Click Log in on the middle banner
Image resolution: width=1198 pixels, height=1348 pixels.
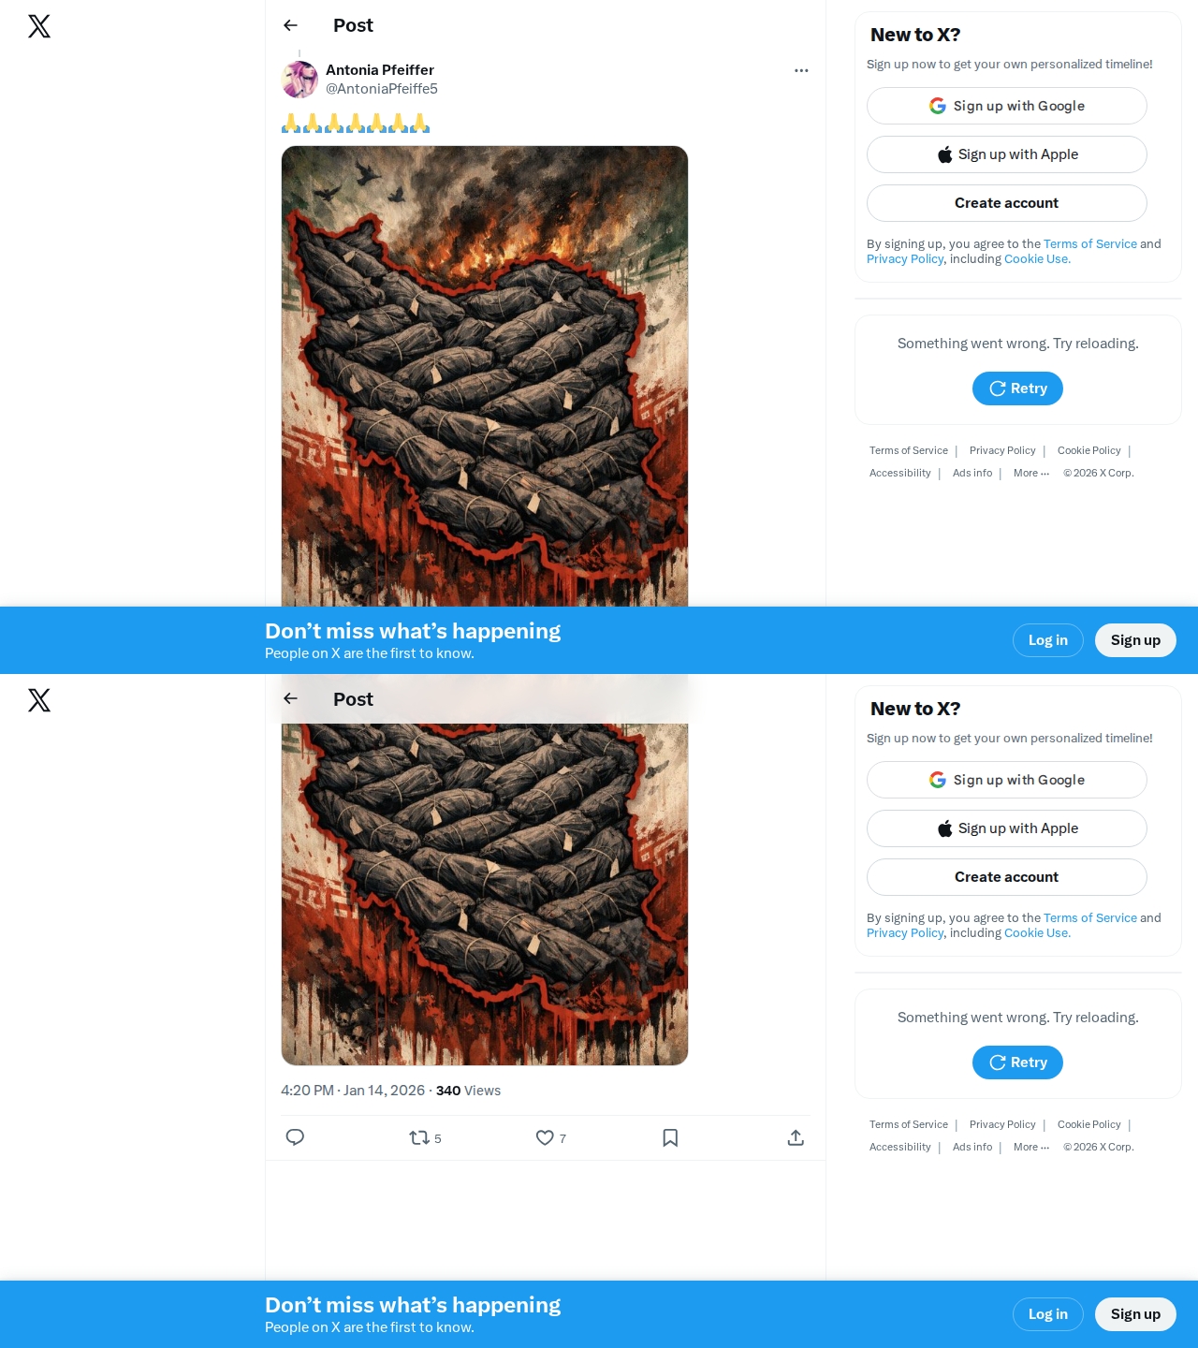pyautogui.click(x=1048, y=640)
